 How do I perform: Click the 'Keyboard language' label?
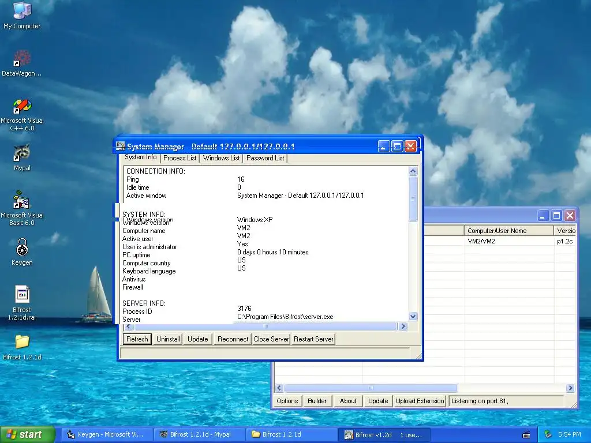149,271
